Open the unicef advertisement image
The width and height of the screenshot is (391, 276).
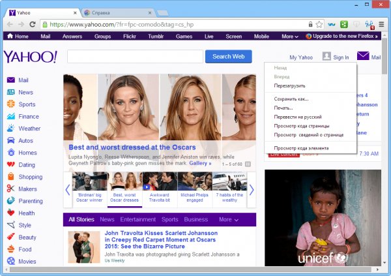coord(323,218)
